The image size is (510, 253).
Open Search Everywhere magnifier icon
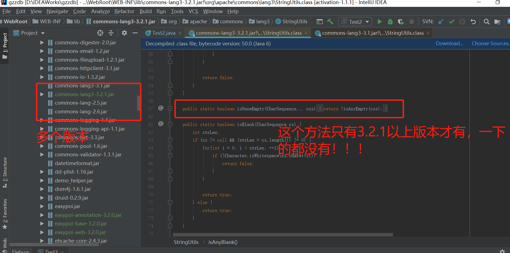[486, 21]
